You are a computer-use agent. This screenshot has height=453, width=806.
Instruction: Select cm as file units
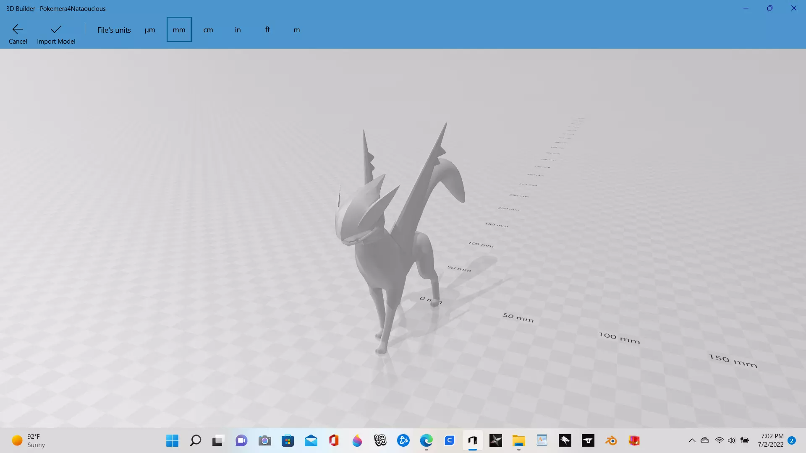coord(208,30)
